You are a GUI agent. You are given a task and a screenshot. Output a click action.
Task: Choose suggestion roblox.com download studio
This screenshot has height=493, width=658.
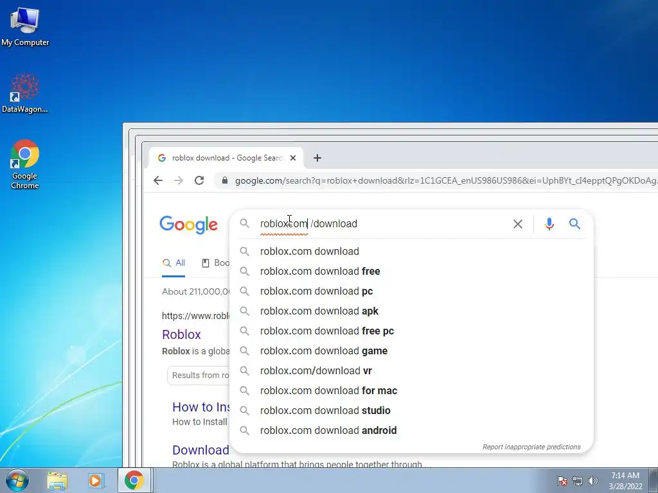pos(411,410)
